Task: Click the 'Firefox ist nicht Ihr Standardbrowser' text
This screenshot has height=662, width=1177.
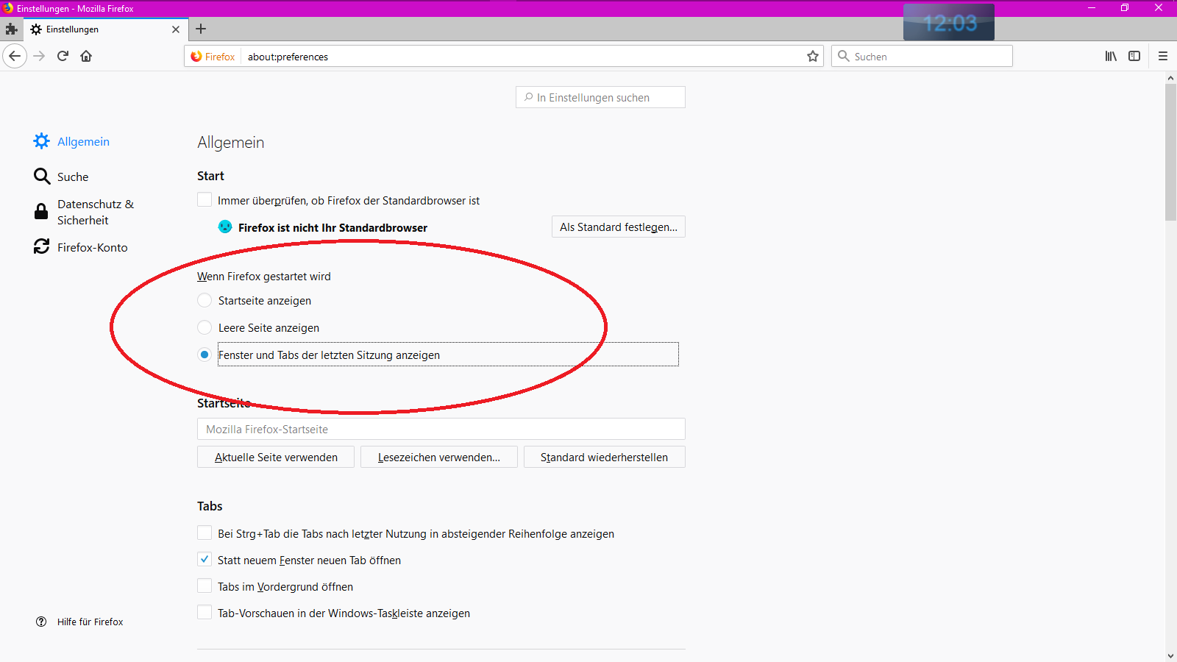Action: point(333,228)
